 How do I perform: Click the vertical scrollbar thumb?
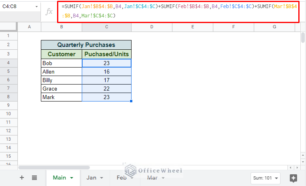click(303, 38)
